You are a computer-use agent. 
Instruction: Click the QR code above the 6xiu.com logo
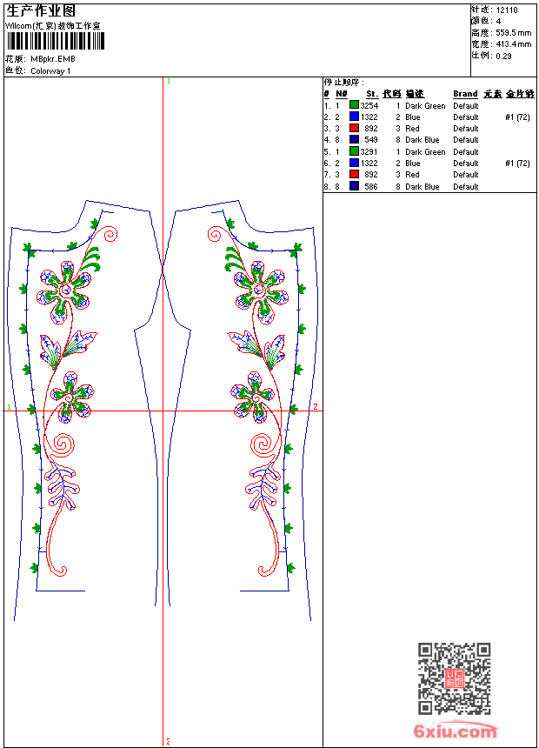click(455, 678)
